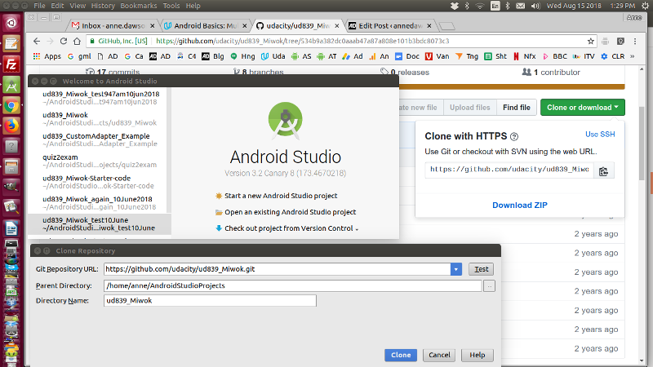653x367 pixels.
Task: Open the mail indicator in top panel
Action: click(521, 6)
